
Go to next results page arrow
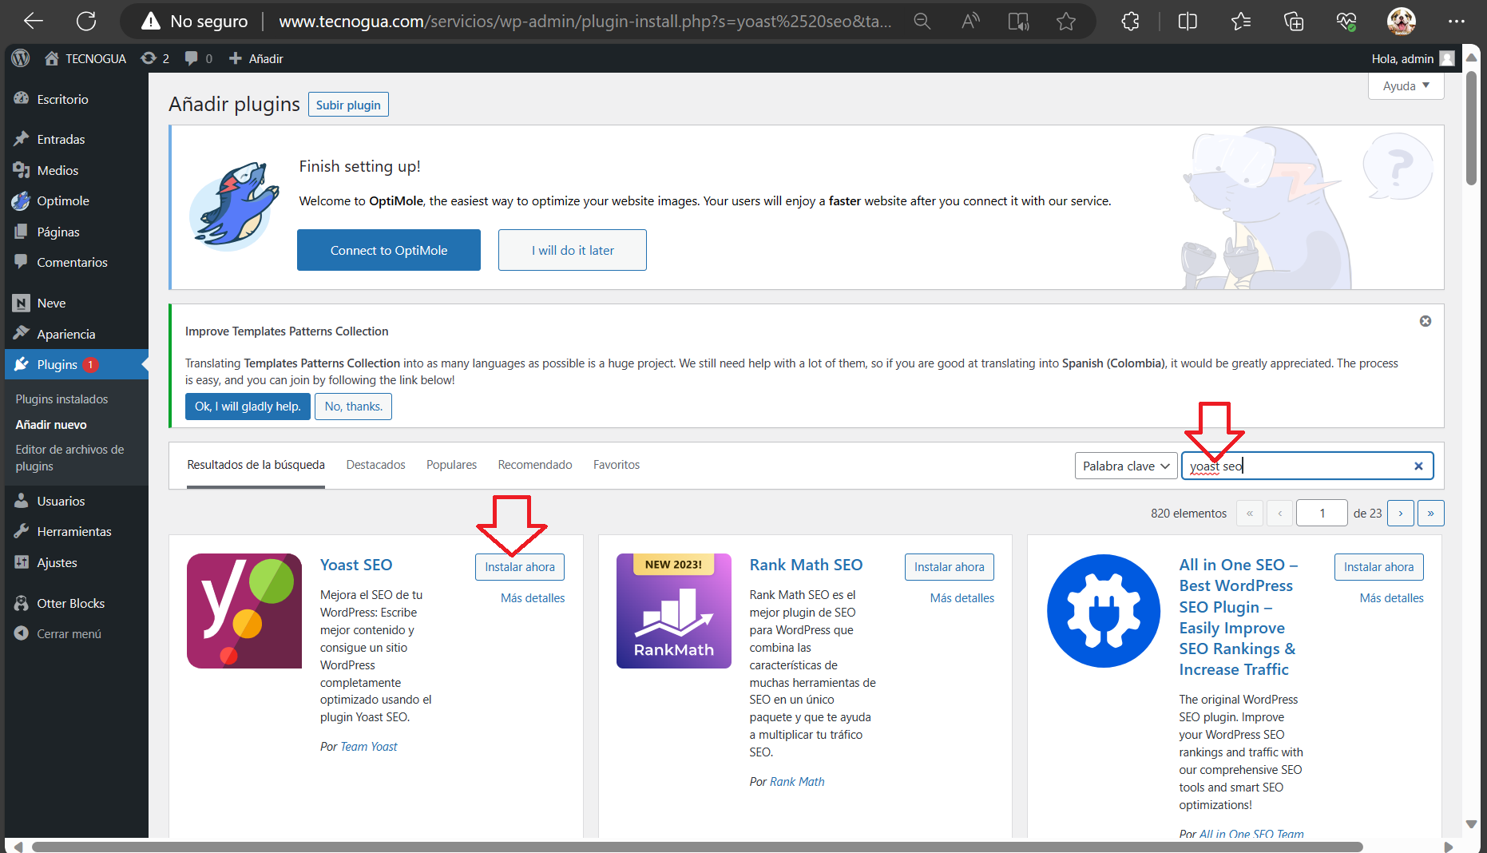(x=1401, y=513)
